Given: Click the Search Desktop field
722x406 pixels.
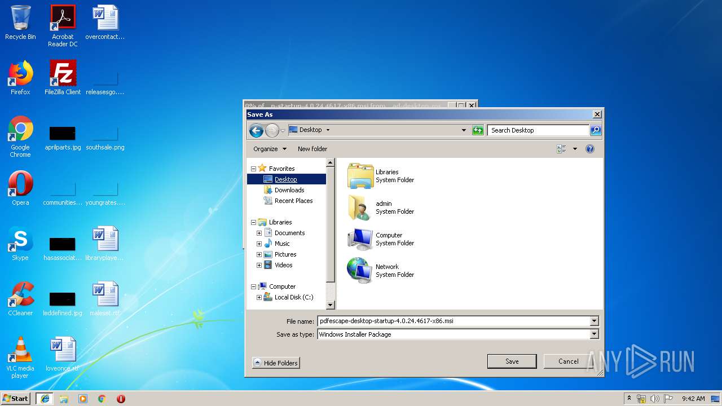Looking at the screenshot, I should click(538, 130).
